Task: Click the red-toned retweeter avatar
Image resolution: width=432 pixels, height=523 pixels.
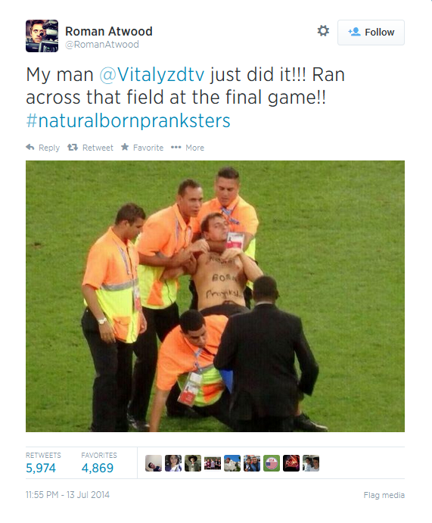Action: tap(291, 463)
